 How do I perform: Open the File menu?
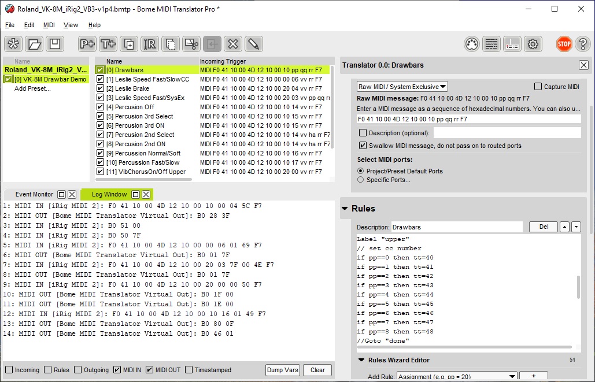click(x=10, y=25)
